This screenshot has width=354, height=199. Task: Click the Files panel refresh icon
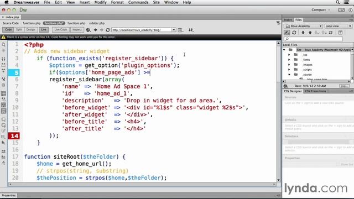pyautogui.click(x=294, y=33)
